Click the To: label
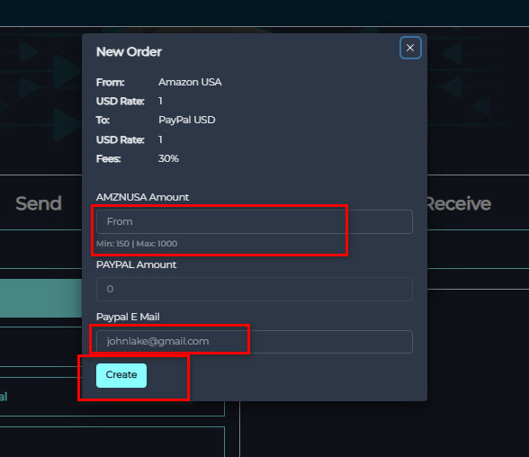Image resolution: width=529 pixels, height=457 pixels. [x=103, y=120]
